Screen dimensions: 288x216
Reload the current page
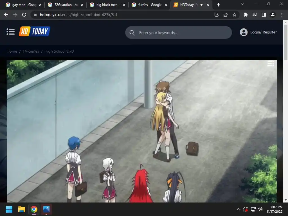(24, 15)
